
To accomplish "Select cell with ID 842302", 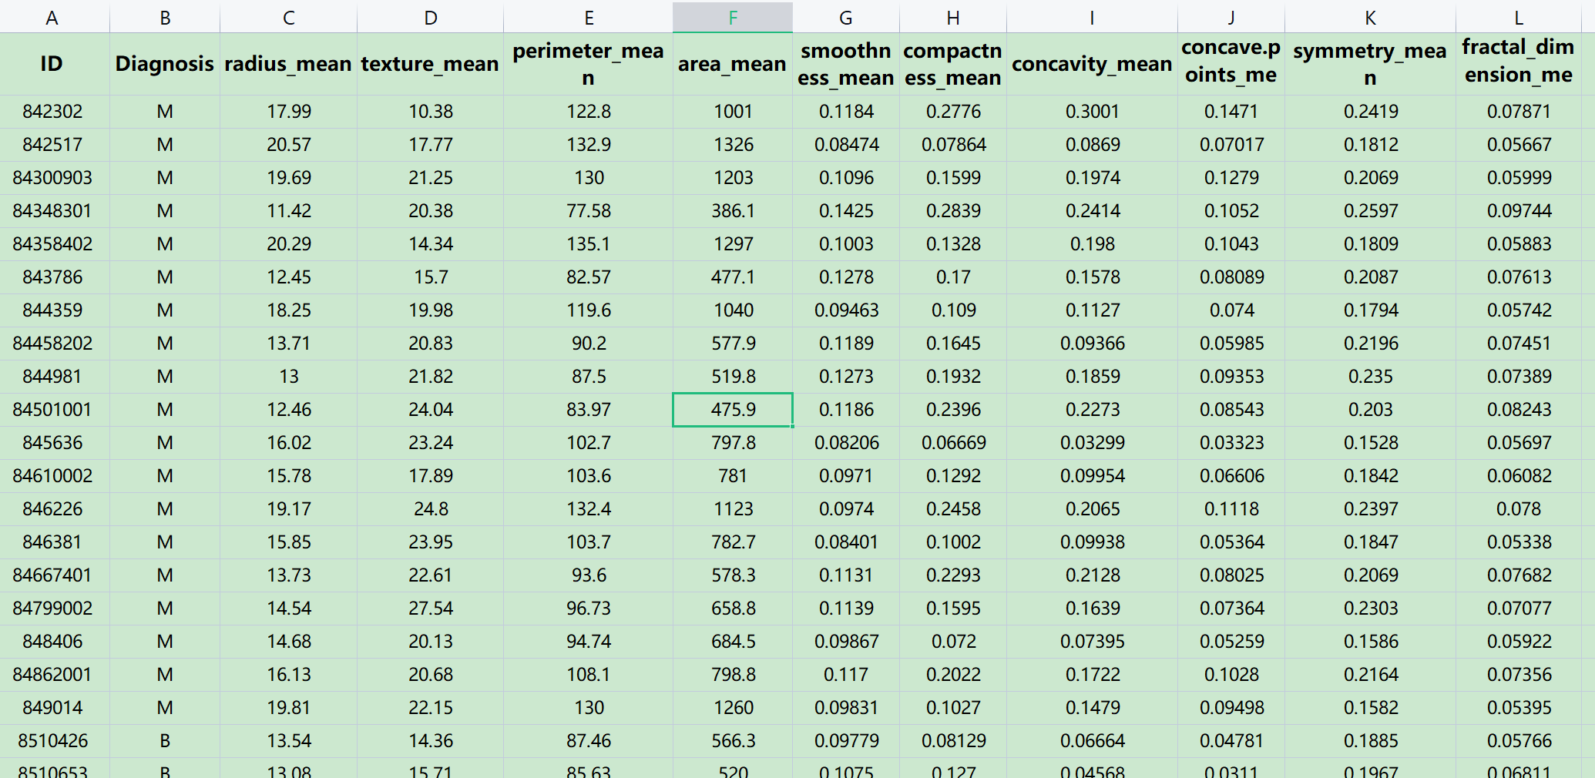I will [x=52, y=112].
